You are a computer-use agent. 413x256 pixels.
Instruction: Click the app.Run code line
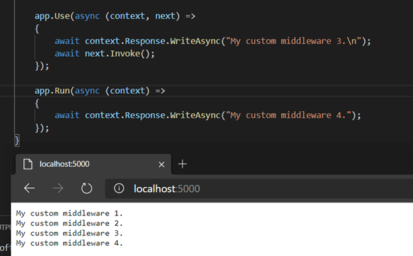tap(100, 91)
